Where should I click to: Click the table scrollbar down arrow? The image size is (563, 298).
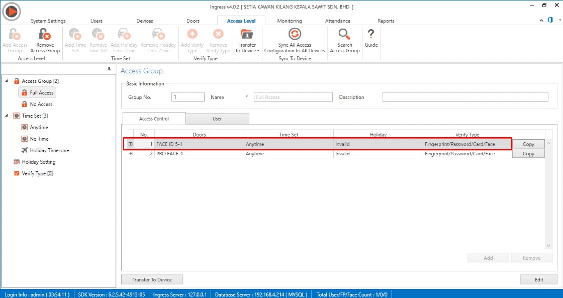click(x=548, y=245)
